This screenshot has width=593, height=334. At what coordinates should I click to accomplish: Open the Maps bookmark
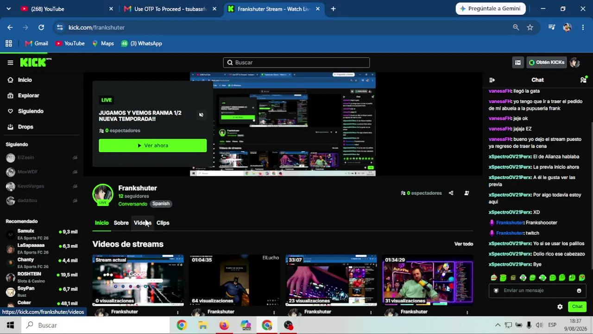[x=103, y=44]
